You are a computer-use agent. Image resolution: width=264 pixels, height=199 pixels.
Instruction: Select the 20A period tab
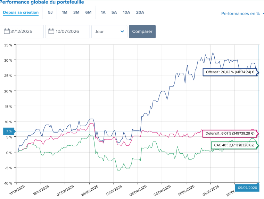point(140,12)
